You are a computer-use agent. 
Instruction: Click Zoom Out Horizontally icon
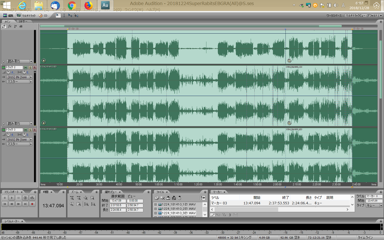point(79,198)
